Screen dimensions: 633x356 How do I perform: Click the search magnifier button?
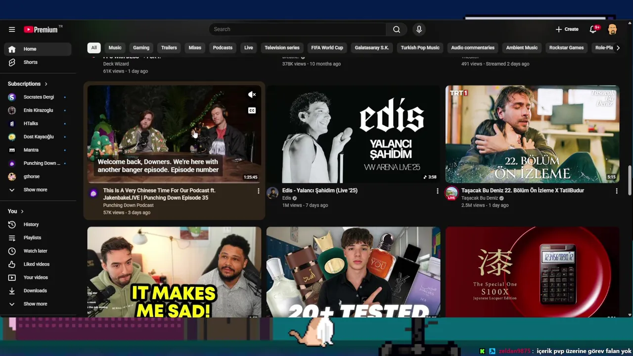(397, 29)
